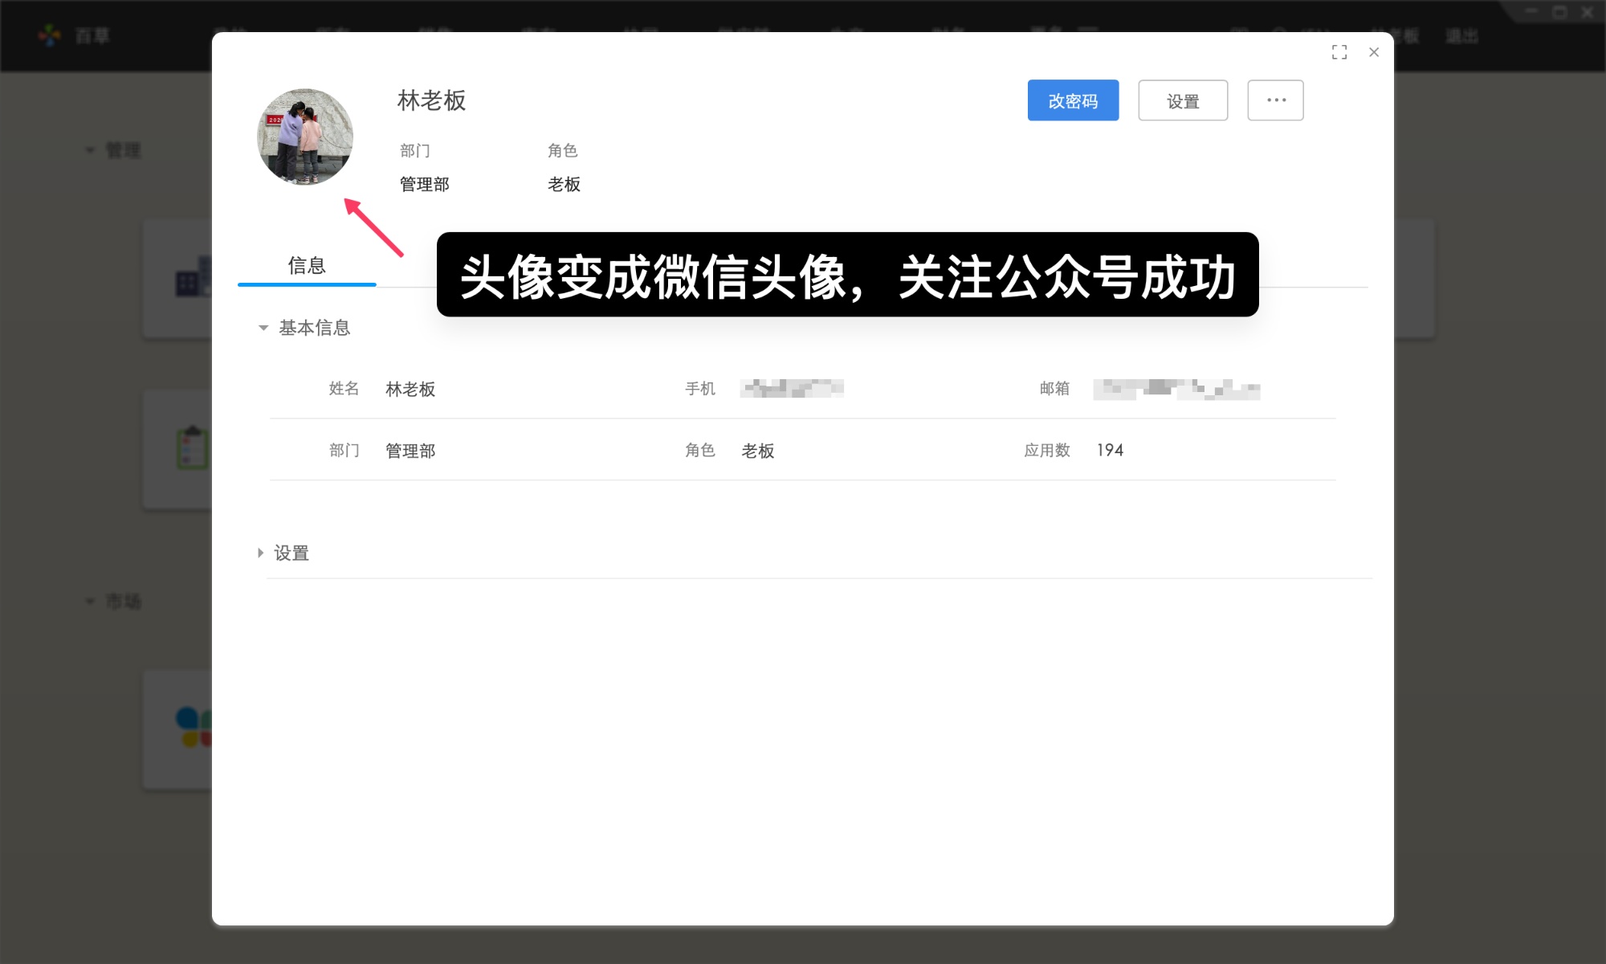Collapse the 管理 group in the background sidebar
1606x964 pixels.
90,150
